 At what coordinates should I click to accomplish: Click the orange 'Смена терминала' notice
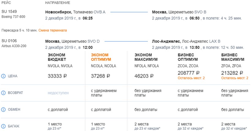pos(53,30)
